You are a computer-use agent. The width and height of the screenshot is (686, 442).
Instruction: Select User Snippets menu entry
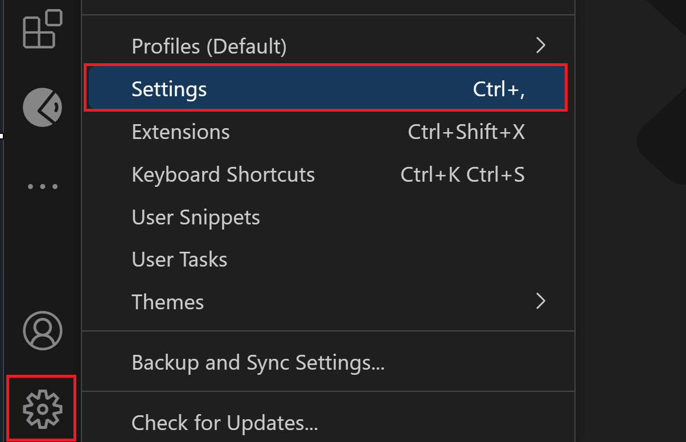click(x=195, y=217)
